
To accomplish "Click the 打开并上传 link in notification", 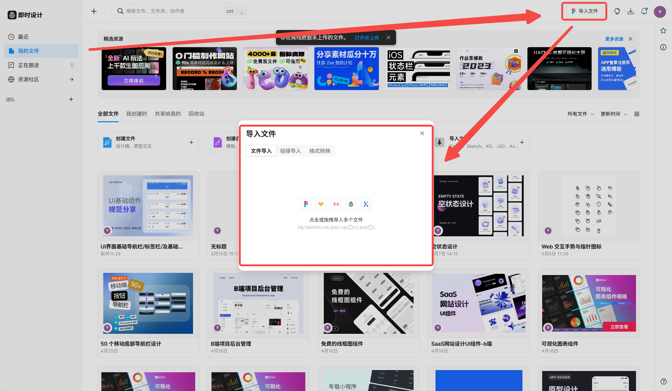I will click(367, 38).
